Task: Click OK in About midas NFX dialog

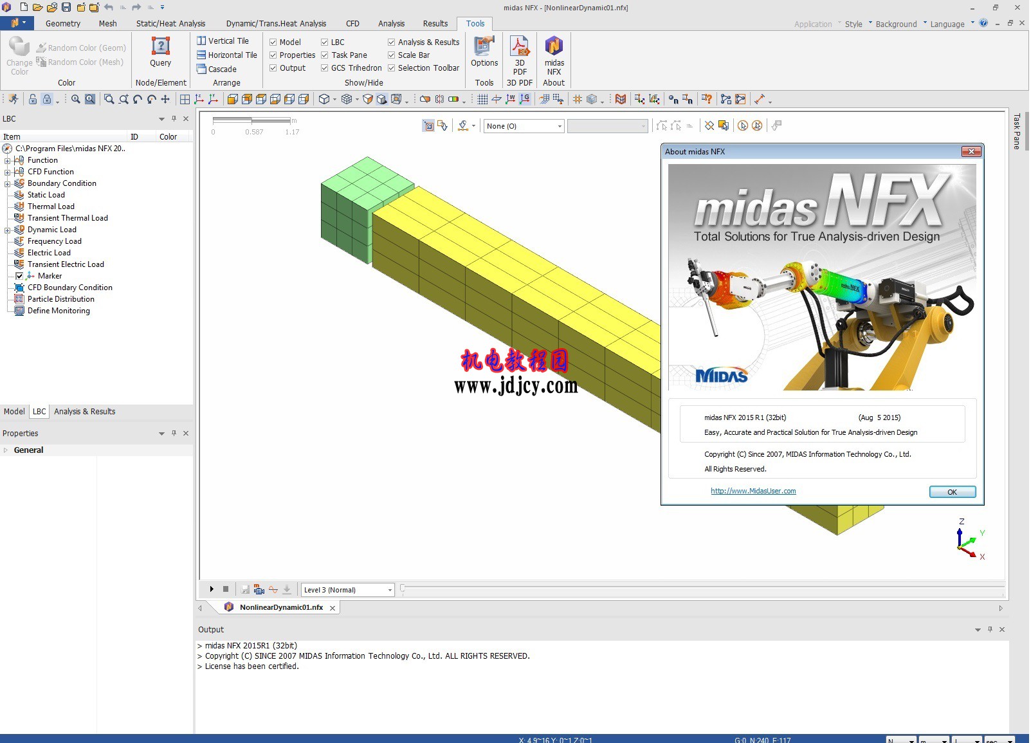Action: 952,492
